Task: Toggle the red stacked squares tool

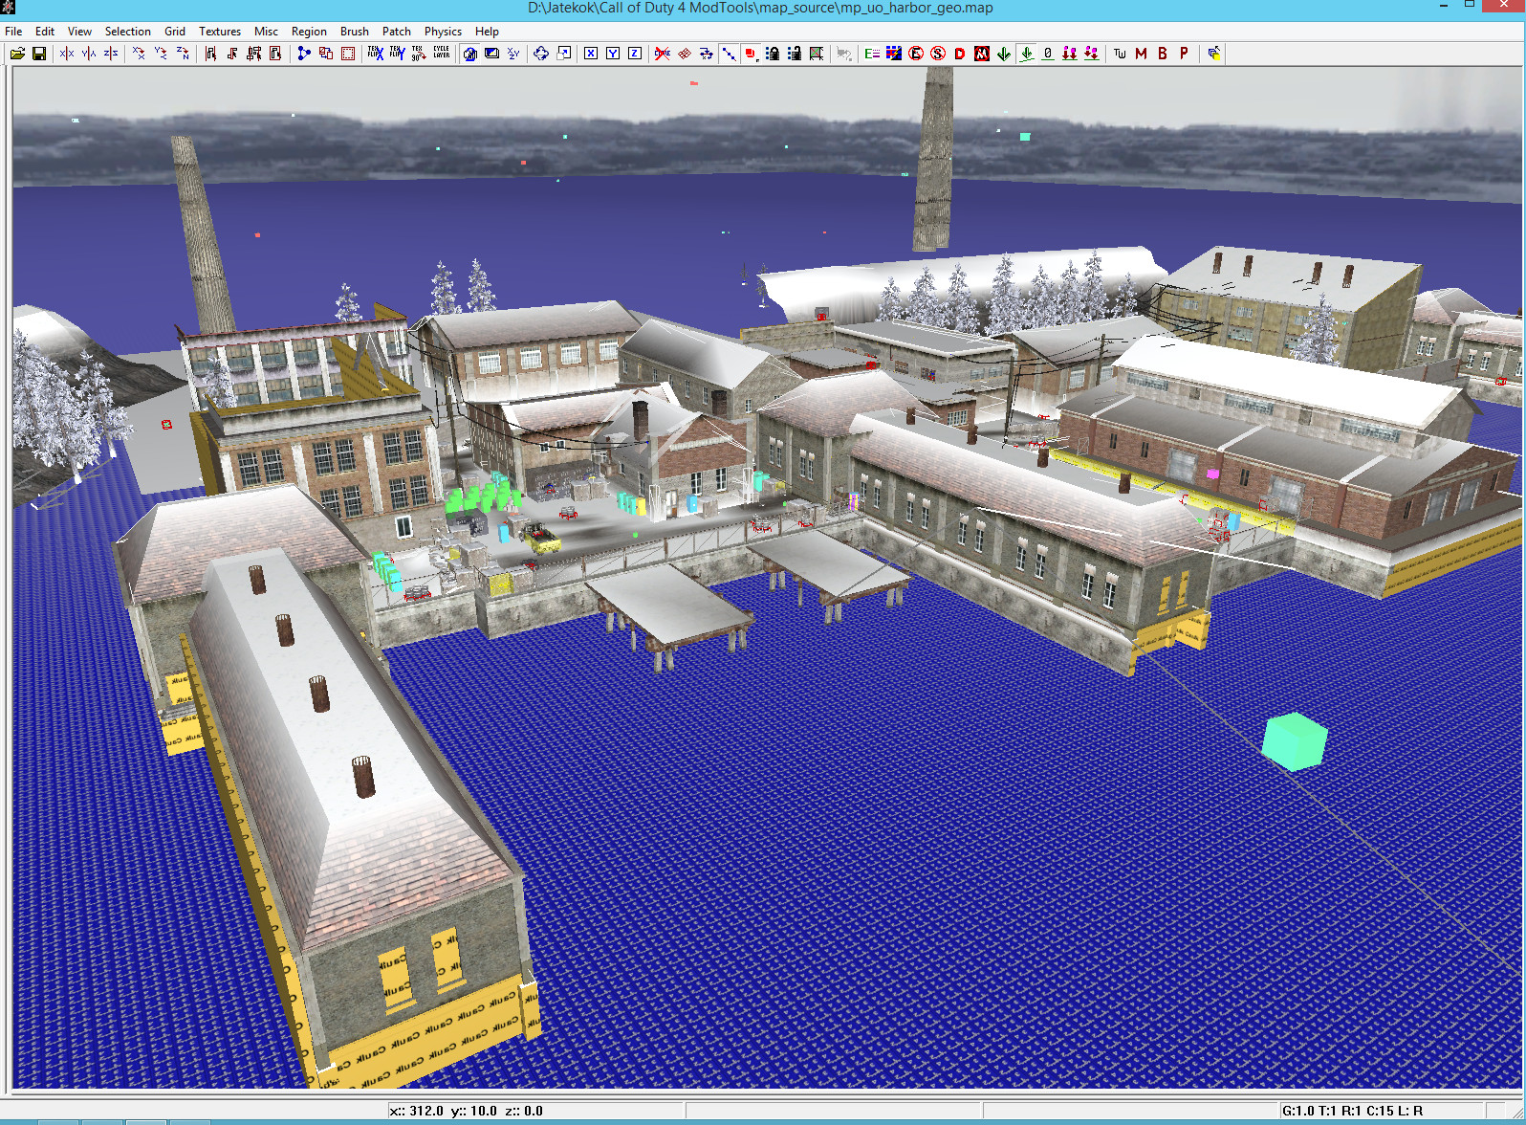Action: [751, 54]
